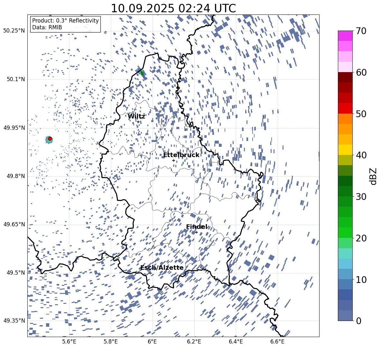Click the colorbar value 40
381x348 pixels.
361,155
